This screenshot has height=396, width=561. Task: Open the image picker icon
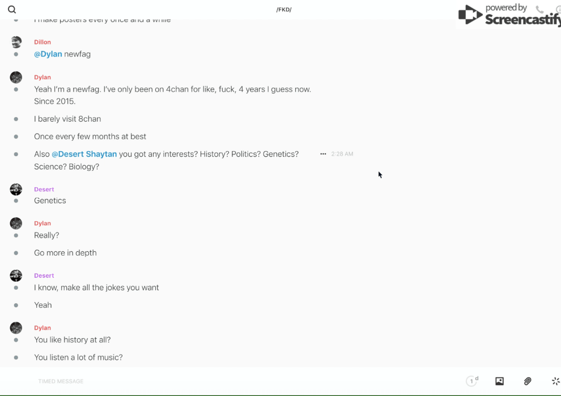[x=499, y=381]
